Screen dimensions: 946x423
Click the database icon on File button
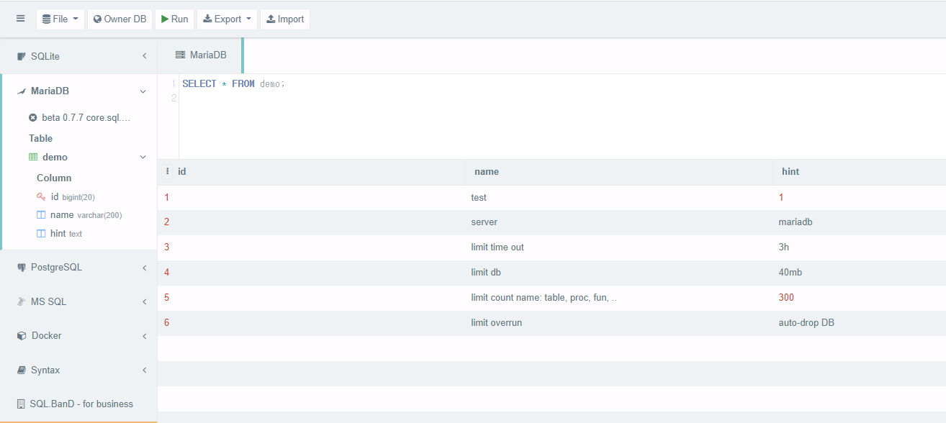(x=46, y=19)
